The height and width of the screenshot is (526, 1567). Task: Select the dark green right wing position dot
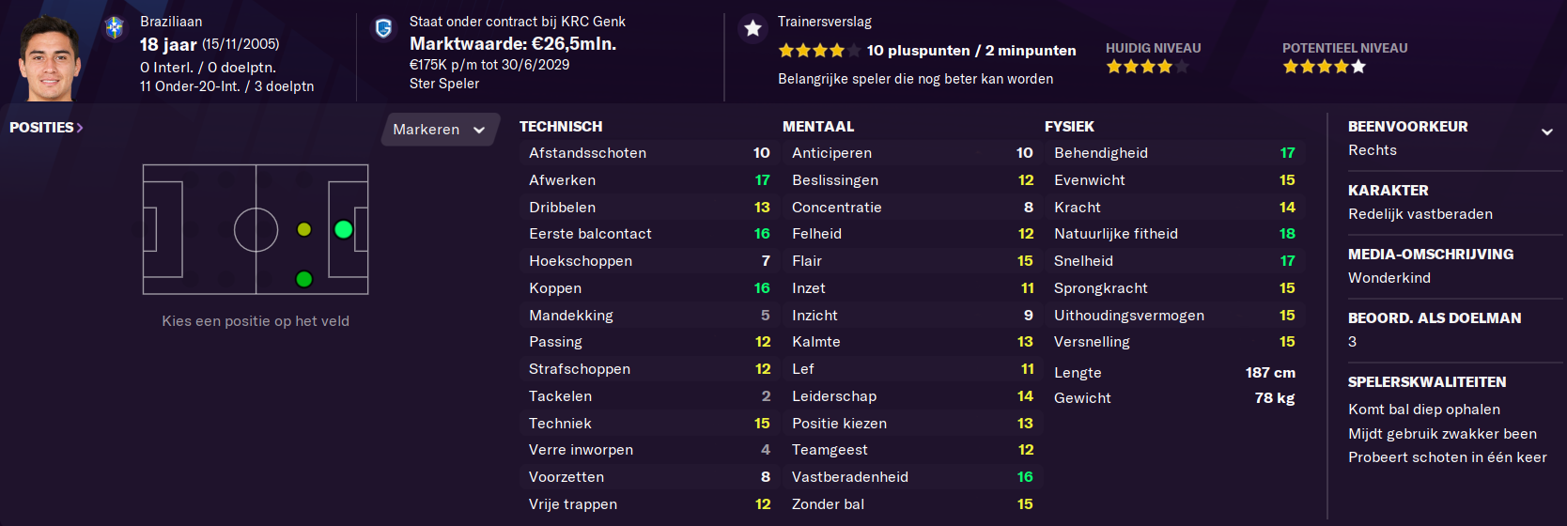(304, 279)
